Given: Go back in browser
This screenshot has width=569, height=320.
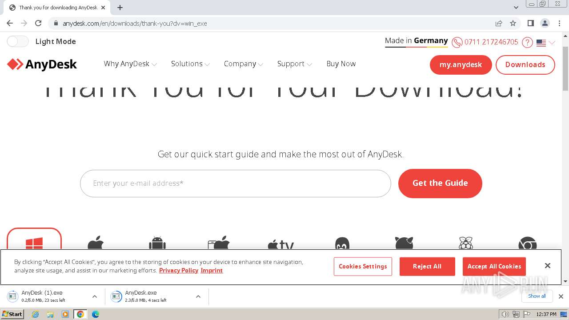Looking at the screenshot, I should [10, 23].
